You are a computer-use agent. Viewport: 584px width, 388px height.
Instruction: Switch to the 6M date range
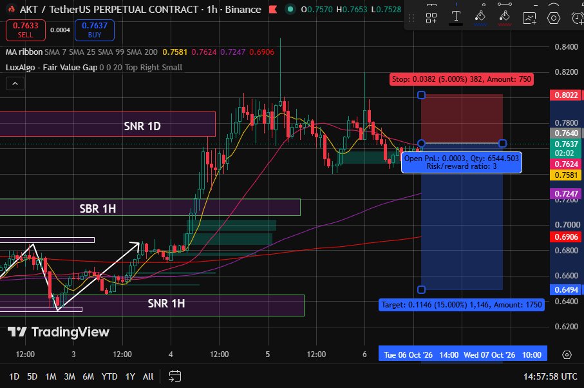88,376
